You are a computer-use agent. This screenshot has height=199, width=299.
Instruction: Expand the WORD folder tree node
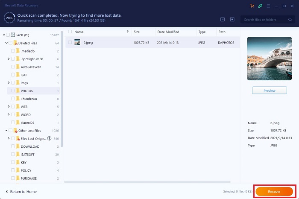coord(9,114)
